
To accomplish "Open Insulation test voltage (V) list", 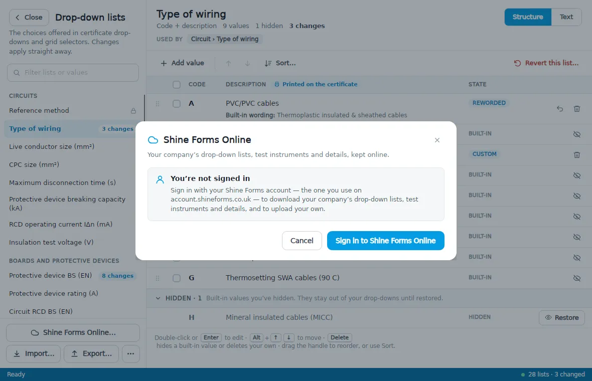I will (72, 242).
